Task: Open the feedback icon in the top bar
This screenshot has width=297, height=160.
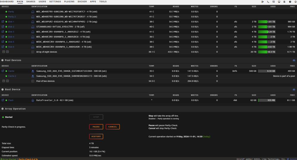Action: click(274, 2)
